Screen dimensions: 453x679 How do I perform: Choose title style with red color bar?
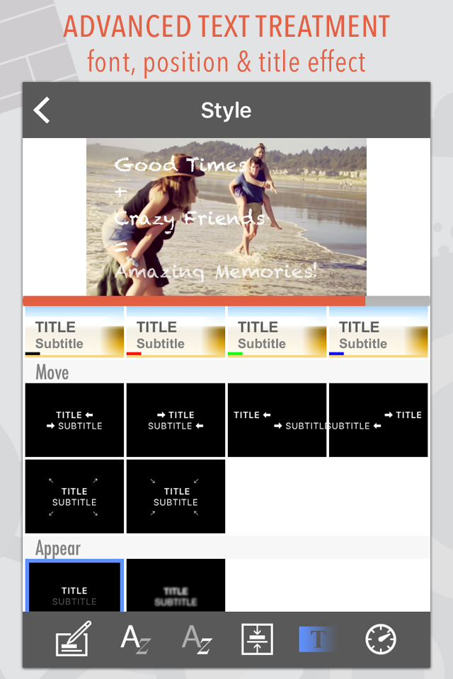tap(176, 332)
